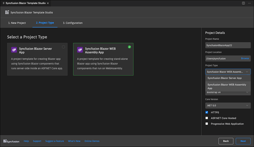Open the Bootstrap v4 theme dropdown
The image size is (254, 147).
pos(228,93)
